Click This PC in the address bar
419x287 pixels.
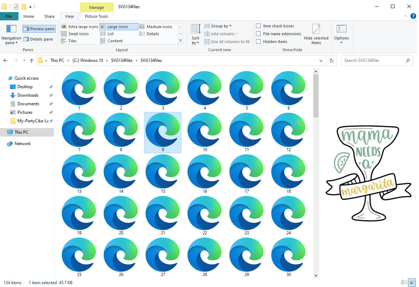click(57, 60)
